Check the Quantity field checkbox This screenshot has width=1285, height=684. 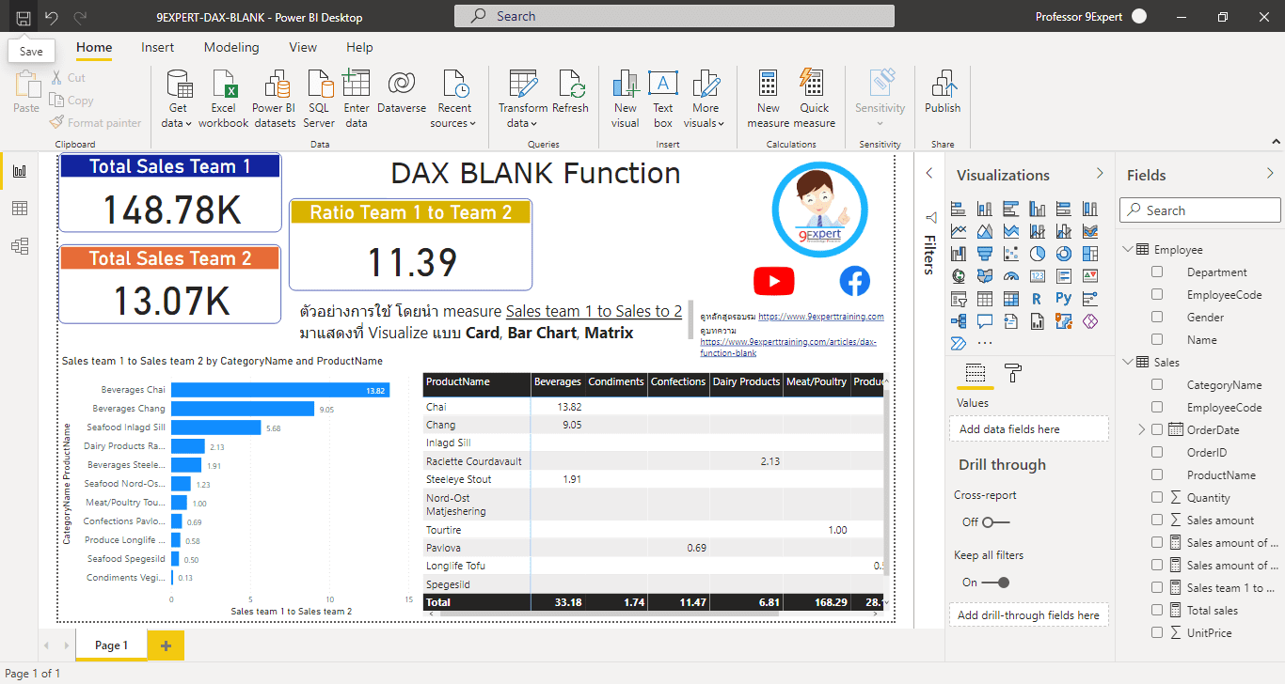pos(1156,497)
